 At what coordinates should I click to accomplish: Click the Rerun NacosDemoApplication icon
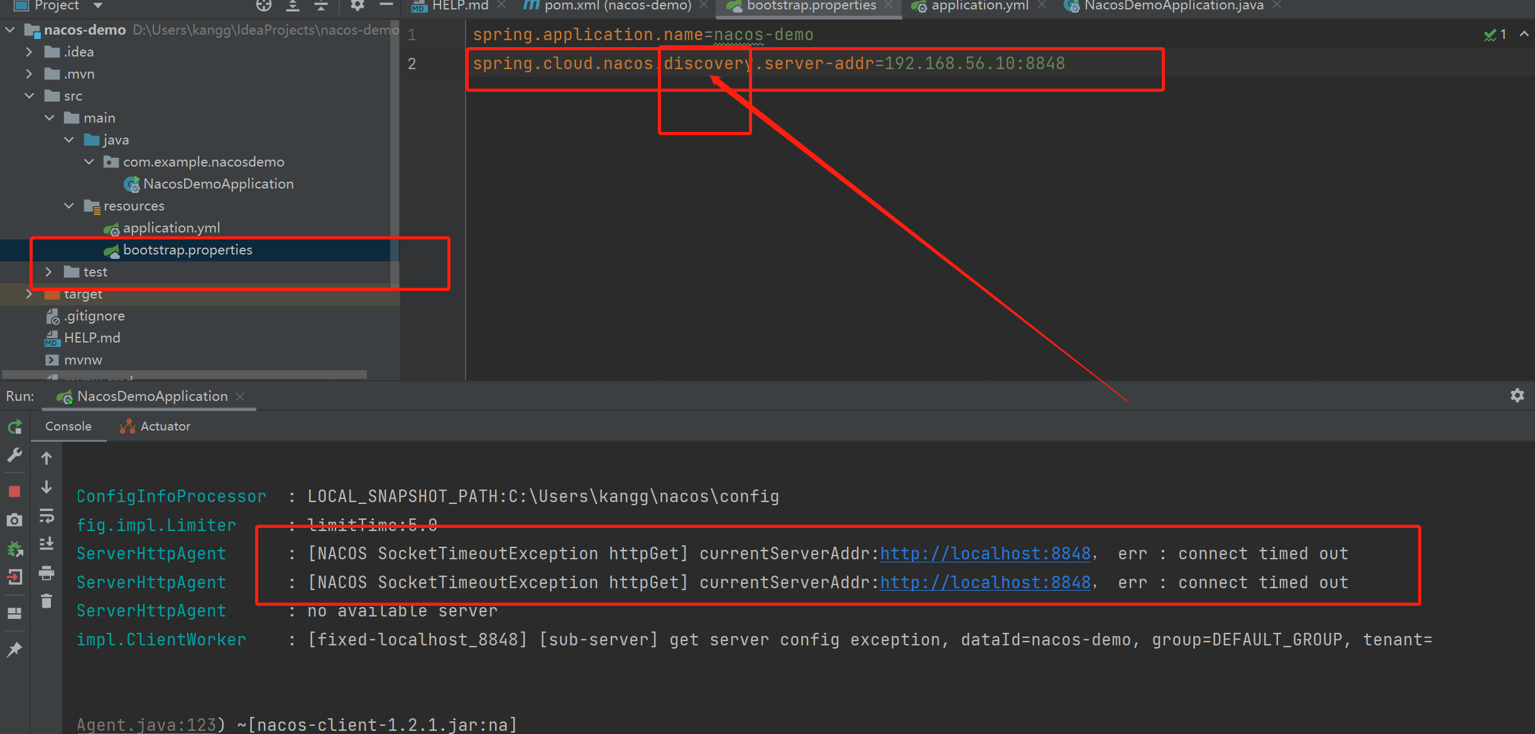[x=15, y=427]
